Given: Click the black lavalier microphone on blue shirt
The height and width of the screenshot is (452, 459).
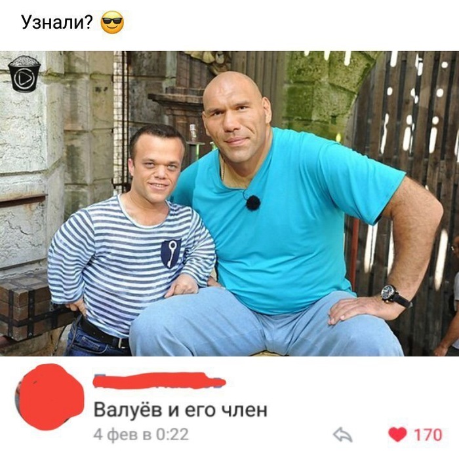Looking at the screenshot, I should (x=253, y=202).
